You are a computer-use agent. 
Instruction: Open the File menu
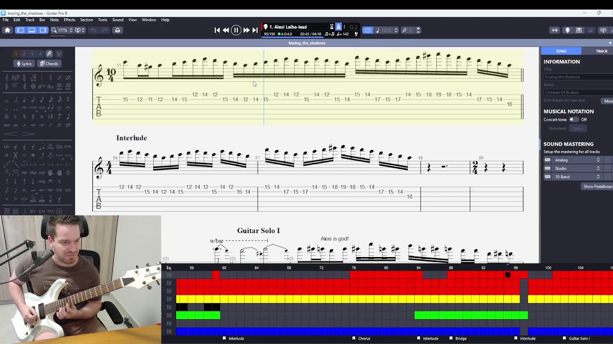[x=5, y=20]
